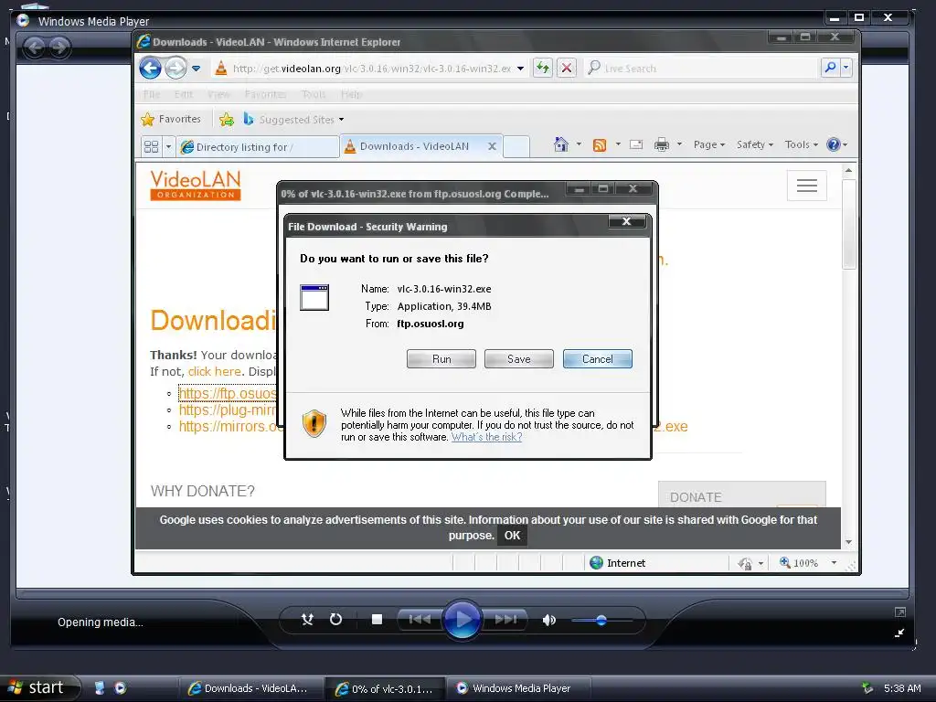This screenshot has width=936, height=702.
Task: Open the VideoLAN hamburger menu
Action: 806,186
